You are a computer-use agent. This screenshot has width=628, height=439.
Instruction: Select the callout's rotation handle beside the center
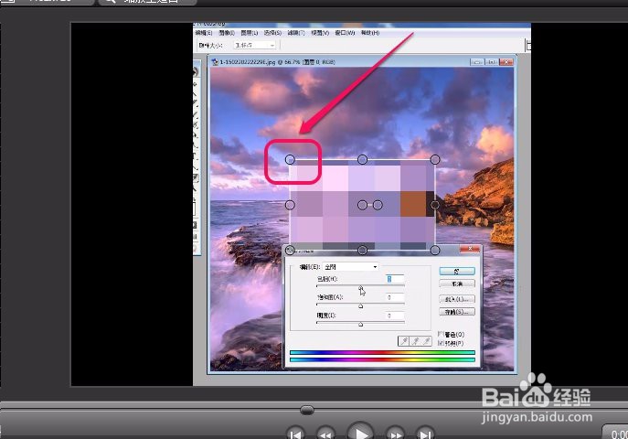[x=378, y=205]
